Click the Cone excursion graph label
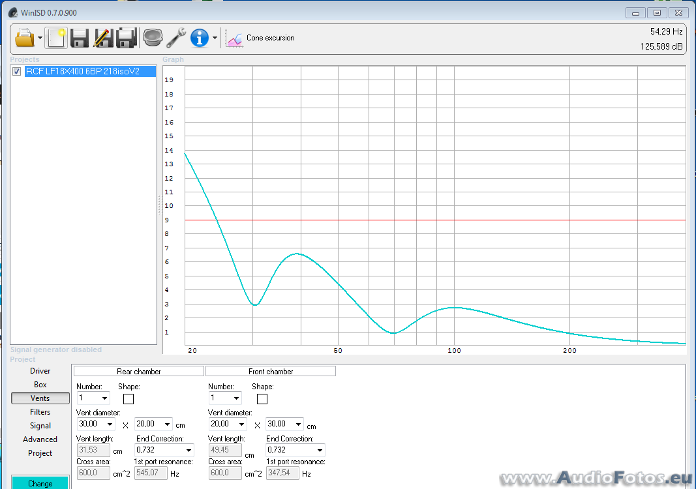The height and width of the screenshot is (489, 696). [270, 38]
